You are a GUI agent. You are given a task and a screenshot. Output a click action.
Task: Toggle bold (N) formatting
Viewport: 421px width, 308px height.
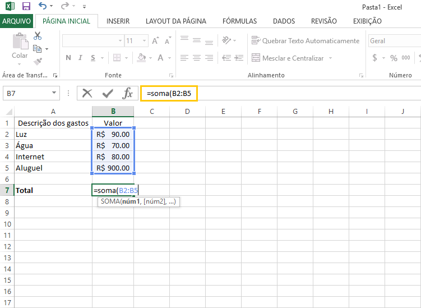[68, 58]
